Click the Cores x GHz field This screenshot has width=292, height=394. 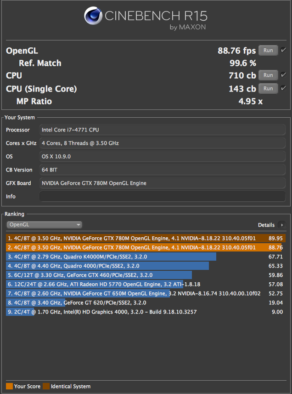click(x=163, y=143)
